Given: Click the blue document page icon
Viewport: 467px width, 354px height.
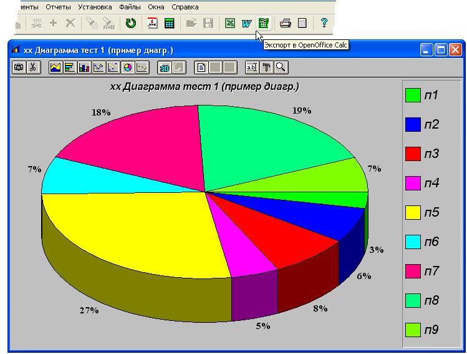Looking at the screenshot, I should click(201, 67).
